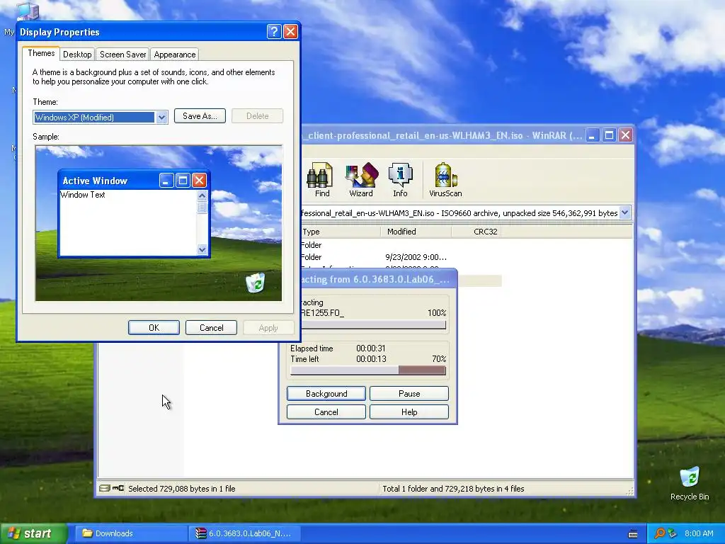725x544 pixels.
Task: Click the Recycle Bin icon in theme sample preview
Action: 255,282
